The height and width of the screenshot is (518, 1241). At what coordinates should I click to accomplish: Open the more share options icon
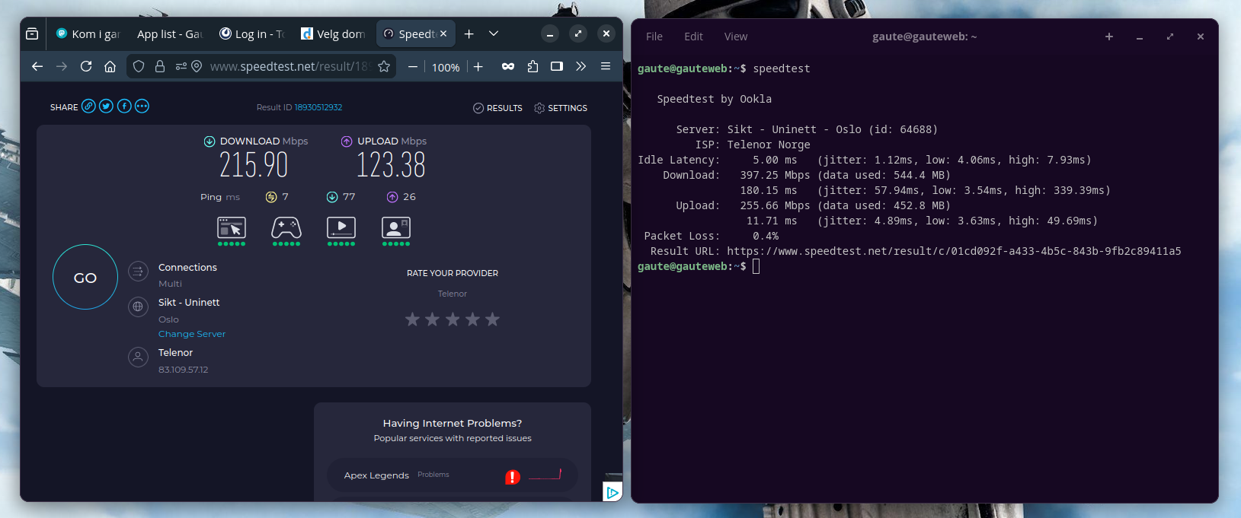(142, 106)
